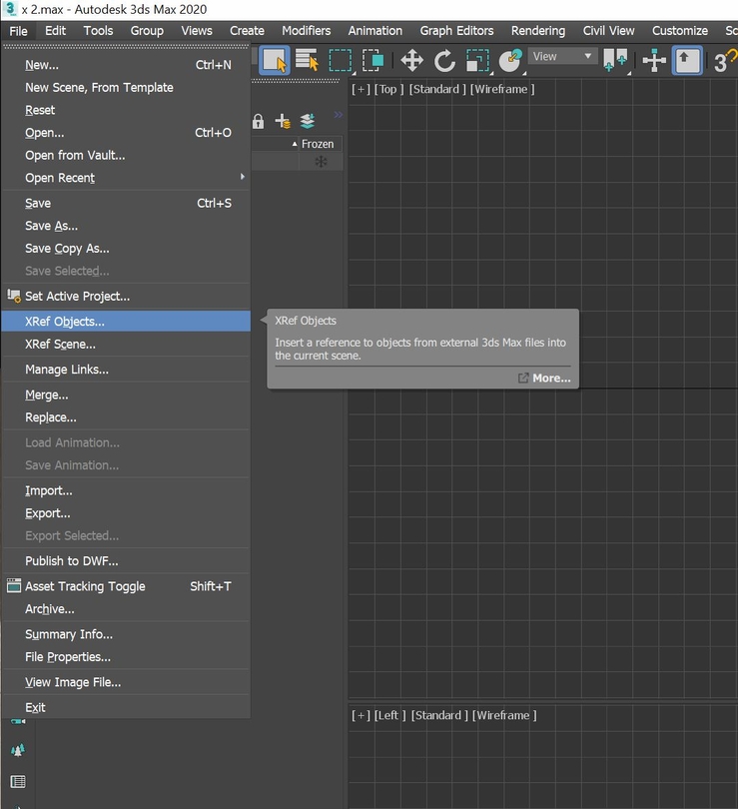Toggle Keyboard Shortcut Override icon
The width and height of the screenshot is (738, 809).
click(x=687, y=60)
